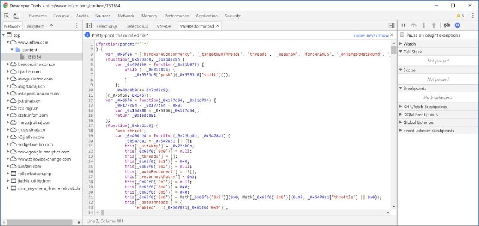Click 'Line 3, Column 101' status text
The image size is (479, 226).
point(105,221)
